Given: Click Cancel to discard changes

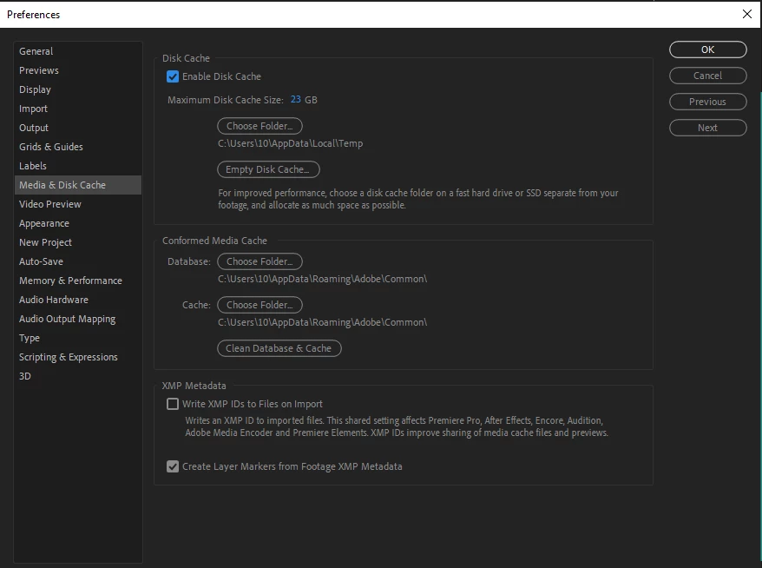Looking at the screenshot, I should click(x=707, y=76).
